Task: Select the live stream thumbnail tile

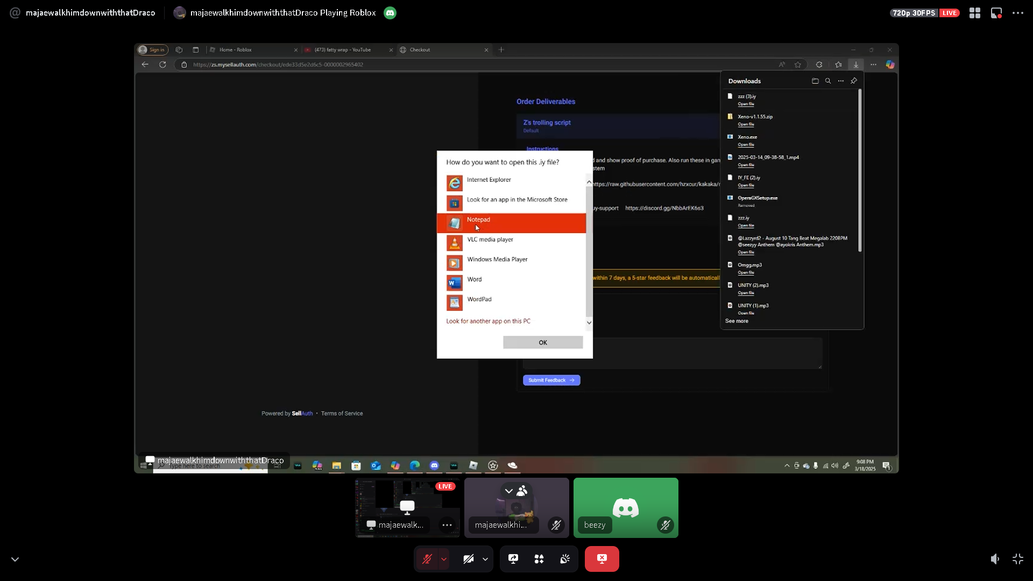Action: click(x=407, y=508)
